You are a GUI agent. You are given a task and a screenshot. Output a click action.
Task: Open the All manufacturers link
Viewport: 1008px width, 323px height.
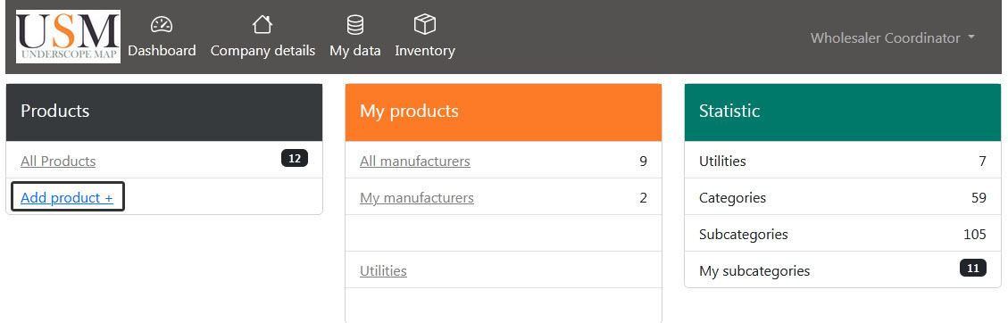pyautogui.click(x=414, y=161)
